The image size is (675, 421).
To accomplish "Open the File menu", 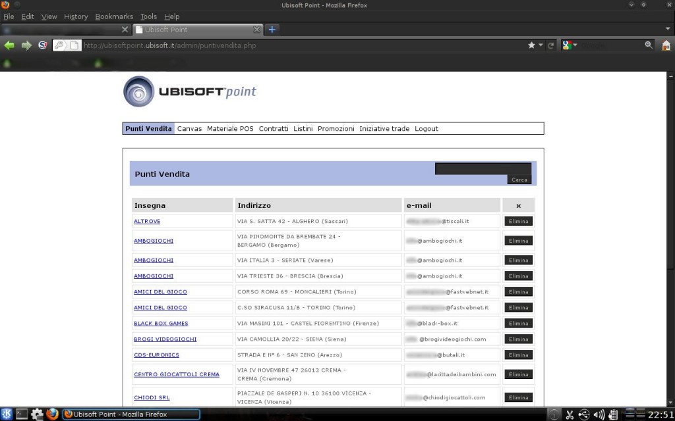I will 9,16.
